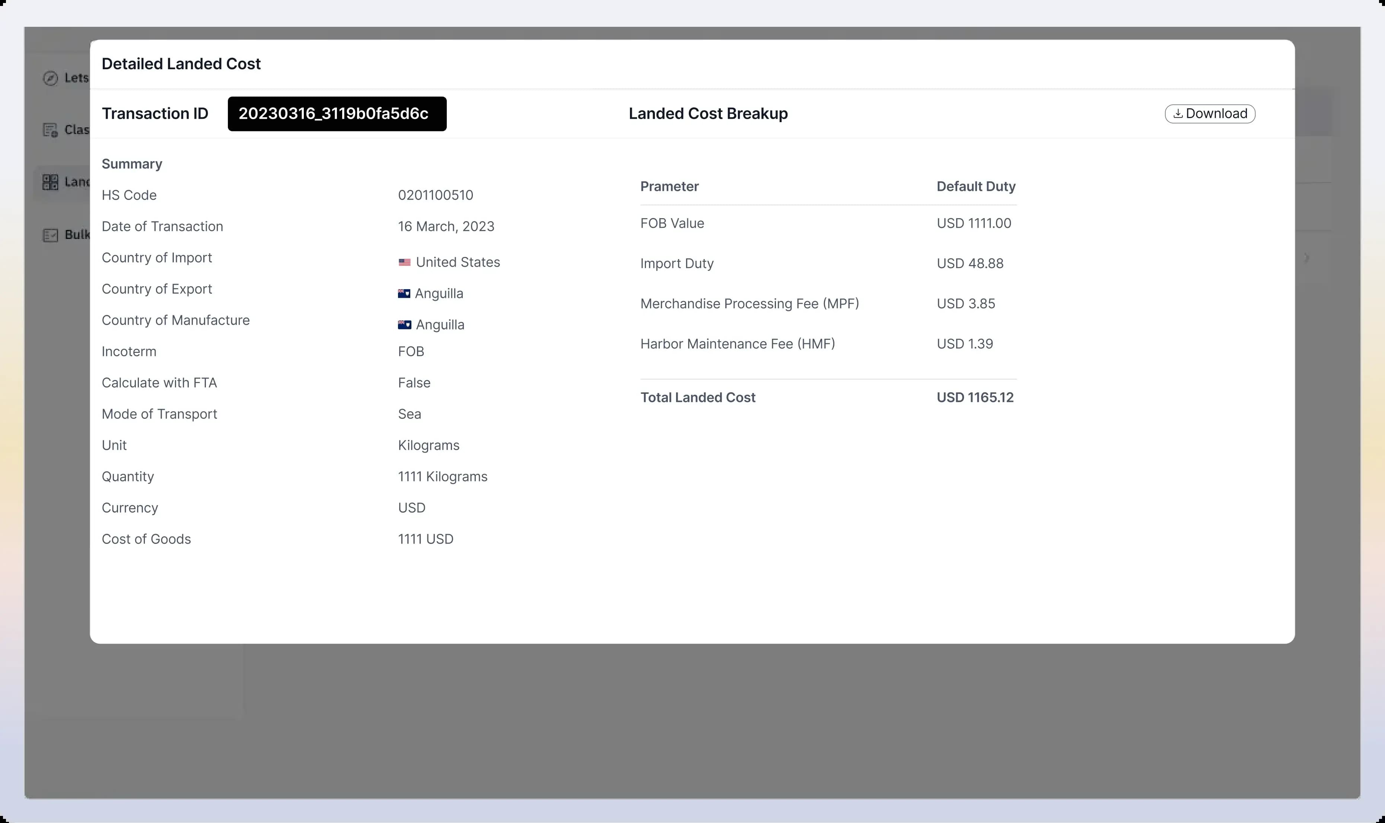Select the Clas sidebar menu item
The width and height of the screenshot is (1385, 823).
point(76,130)
